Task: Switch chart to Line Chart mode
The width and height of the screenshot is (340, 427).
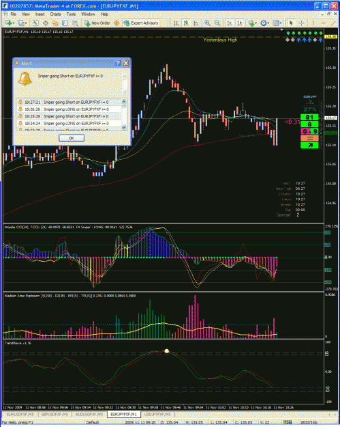Action: (196, 23)
